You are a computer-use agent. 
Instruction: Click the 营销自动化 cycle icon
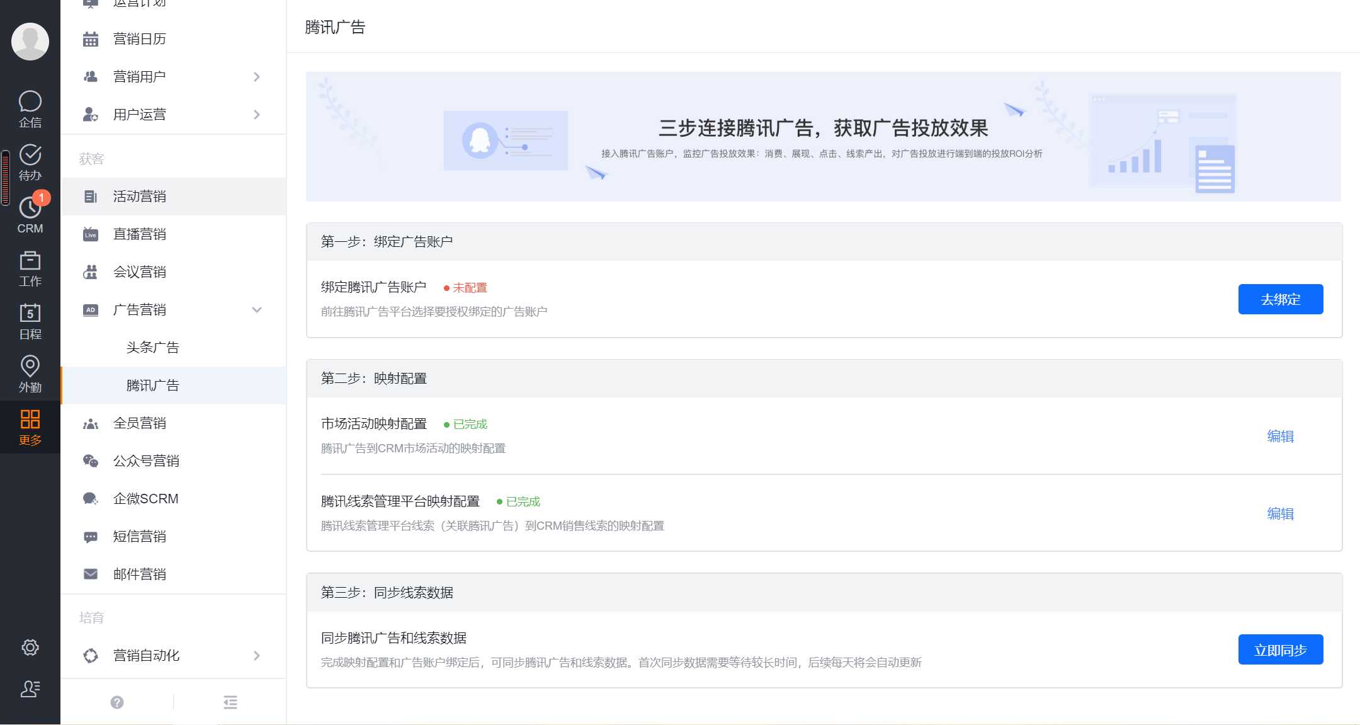[91, 656]
